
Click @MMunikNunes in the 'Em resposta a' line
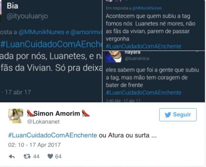(147, 8)
